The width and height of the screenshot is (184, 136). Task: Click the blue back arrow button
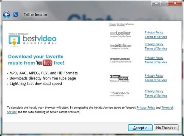(x=6, y=15)
